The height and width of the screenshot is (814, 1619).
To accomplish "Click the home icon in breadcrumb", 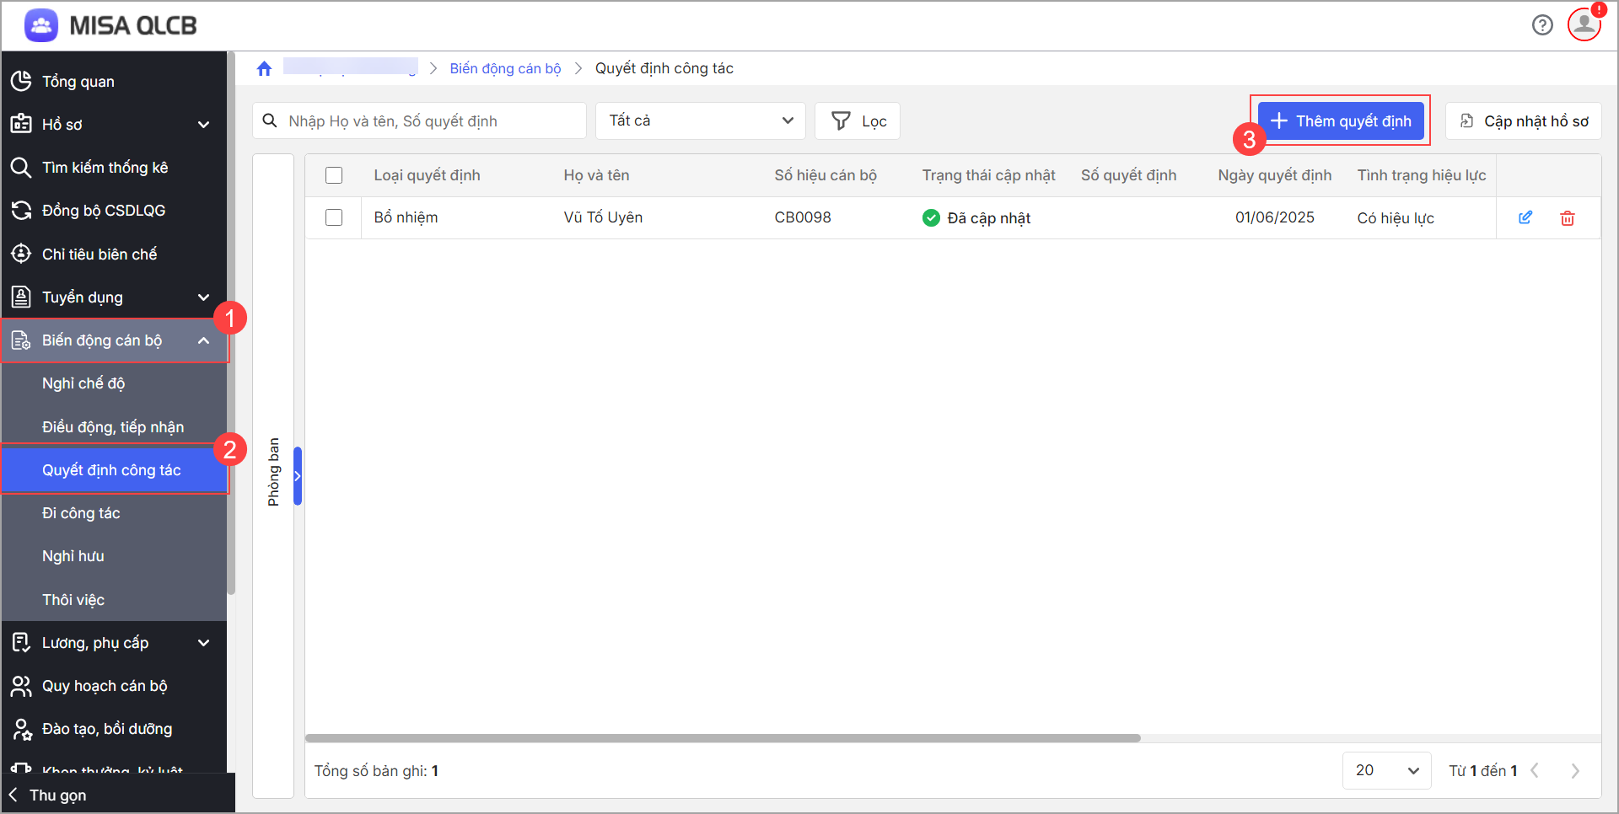I will [x=264, y=69].
